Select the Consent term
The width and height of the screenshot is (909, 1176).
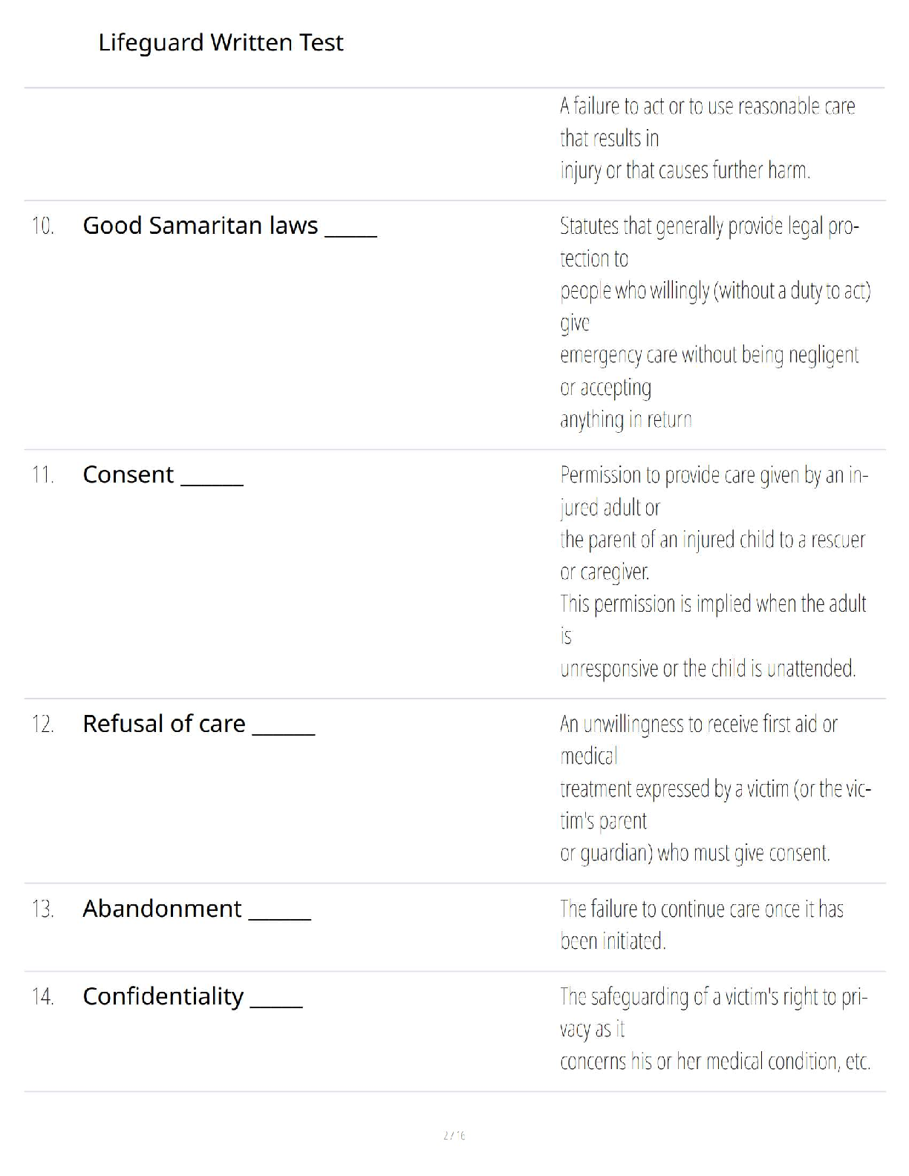[x=128, y=474]
